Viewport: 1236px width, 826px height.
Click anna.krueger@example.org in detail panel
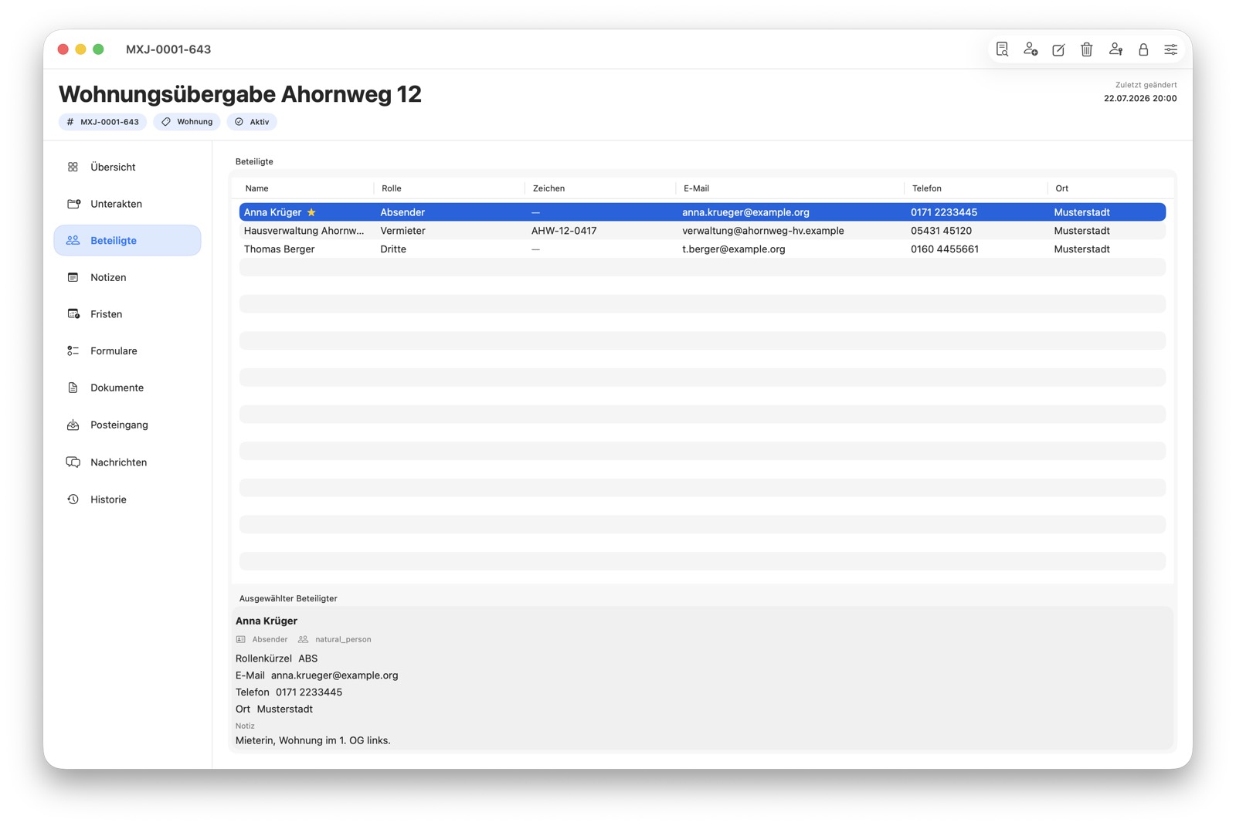334,675
